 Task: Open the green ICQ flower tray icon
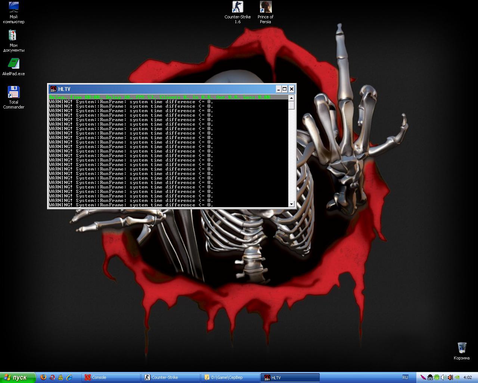pos(437,377)
